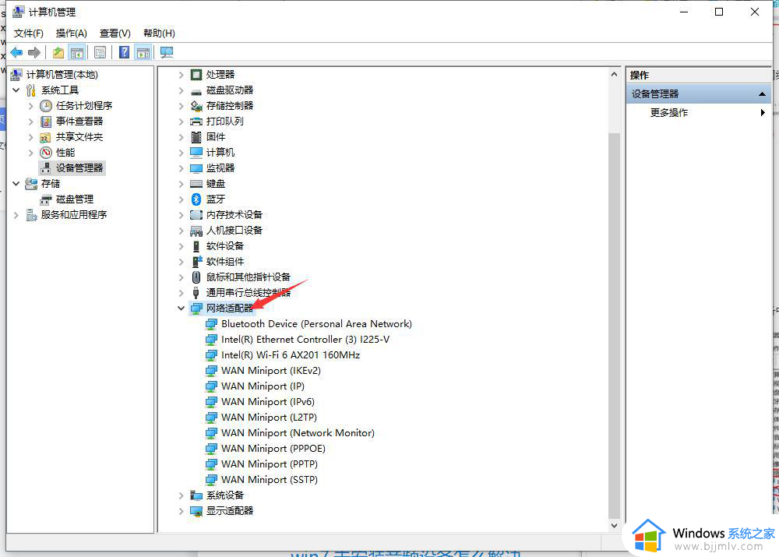The height and width of the screenshot is (557, 779).
Task: Select Bluetooth Device (Personal Area Network)
Action: (x=316, y=324)
